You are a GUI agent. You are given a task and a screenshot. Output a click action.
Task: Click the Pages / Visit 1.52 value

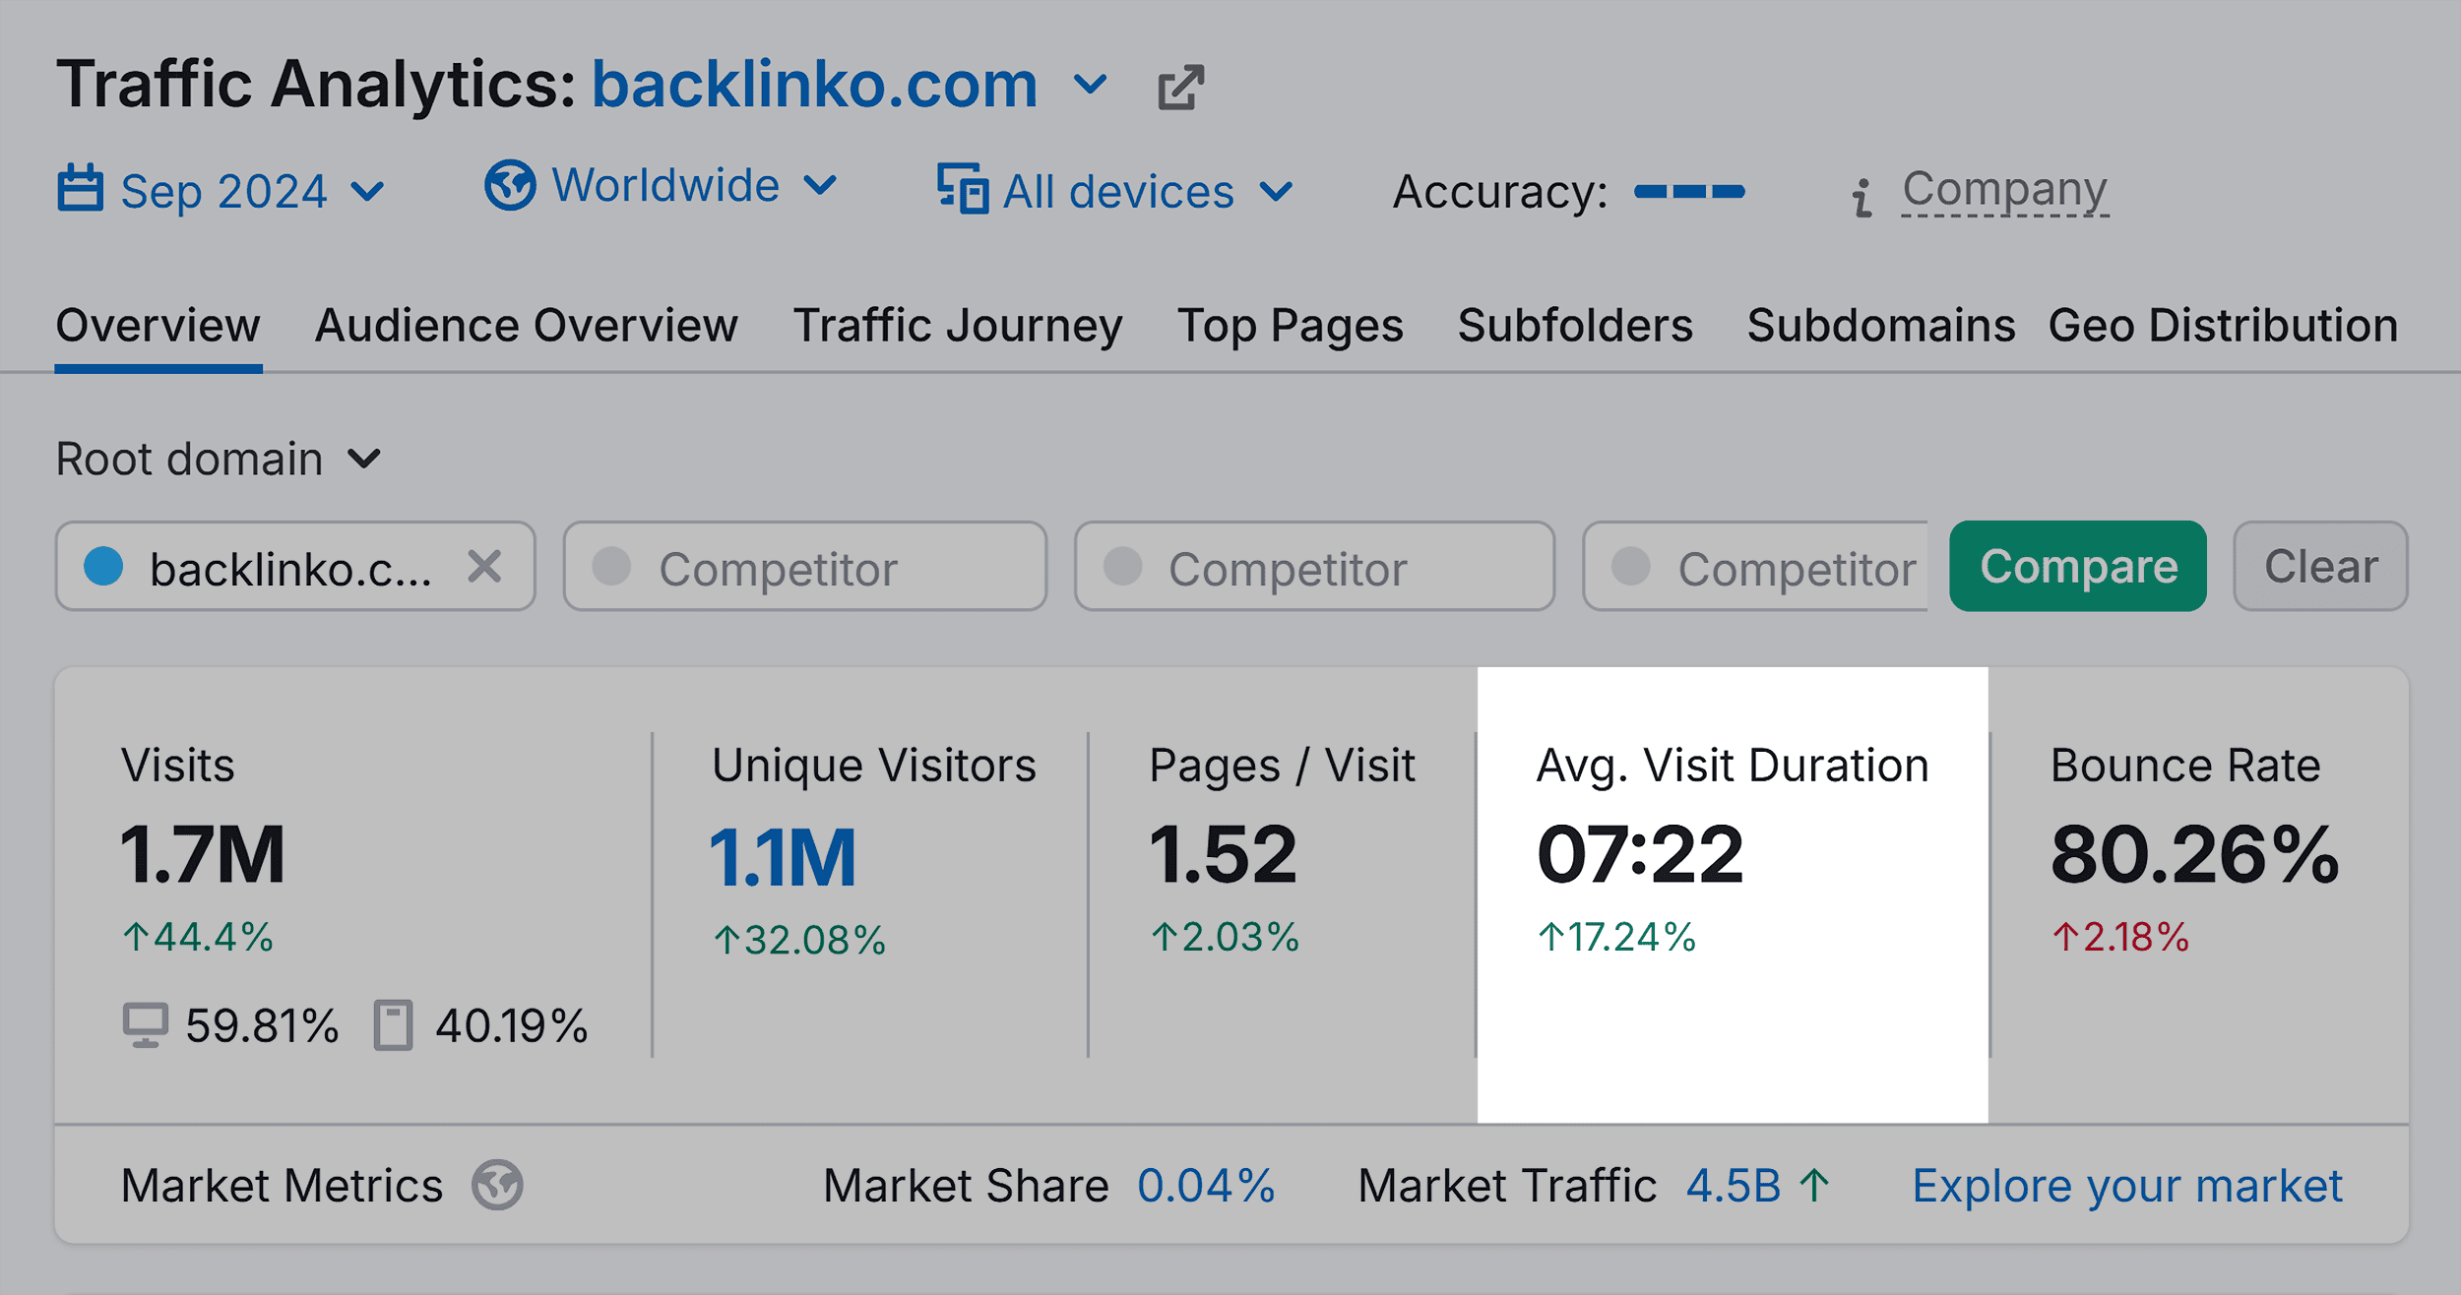pyautogui.click(x=1224, y=854)
